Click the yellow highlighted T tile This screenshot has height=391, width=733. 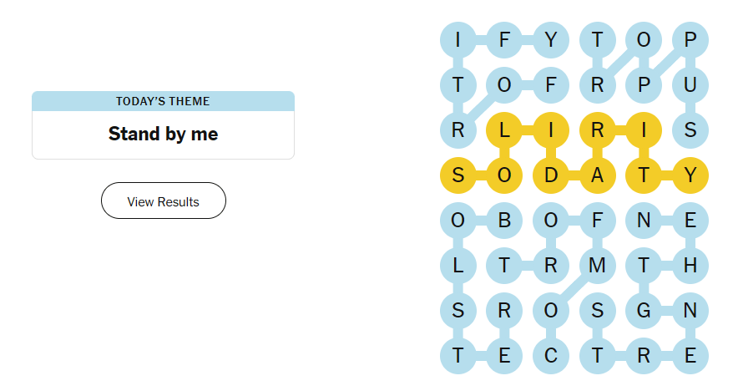tap(643, 175)
